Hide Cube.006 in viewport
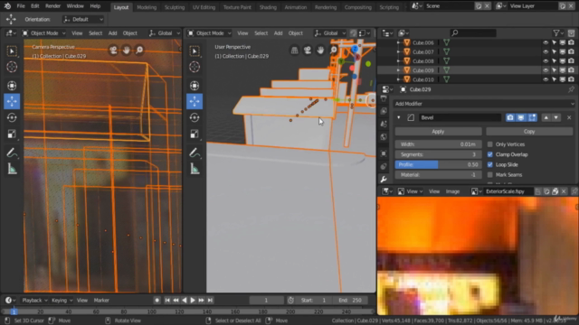 (546, 42)
